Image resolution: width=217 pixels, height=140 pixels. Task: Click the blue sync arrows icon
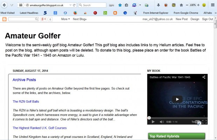click(x=134, y=5)
